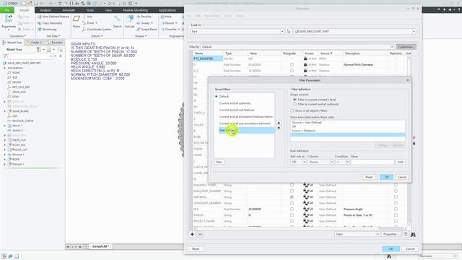
Task: Click OK in the Filter Parameters dialog
Action: pos(386,177)
